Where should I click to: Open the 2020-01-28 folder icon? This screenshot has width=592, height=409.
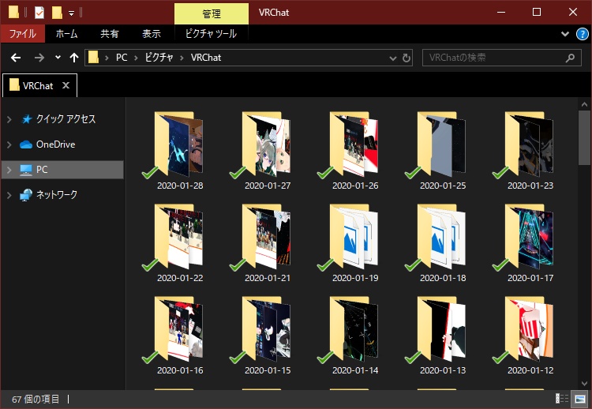(x=178, y=144)
